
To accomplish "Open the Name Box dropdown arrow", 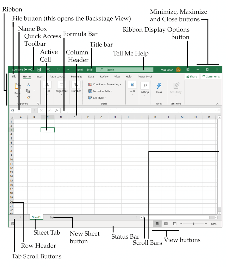I will click(29, 110).
